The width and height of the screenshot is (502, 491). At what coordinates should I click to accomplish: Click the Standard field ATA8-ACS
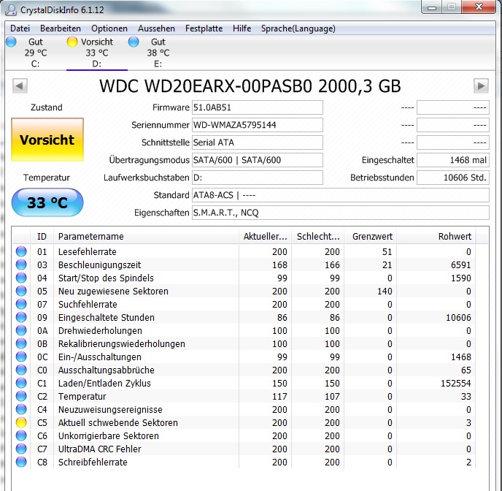coord(341,195)
